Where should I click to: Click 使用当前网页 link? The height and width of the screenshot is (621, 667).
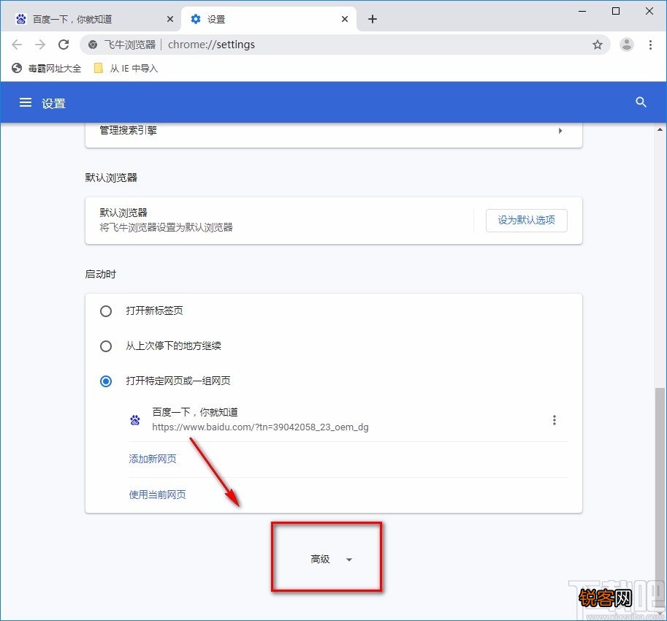tap(157, 495)
